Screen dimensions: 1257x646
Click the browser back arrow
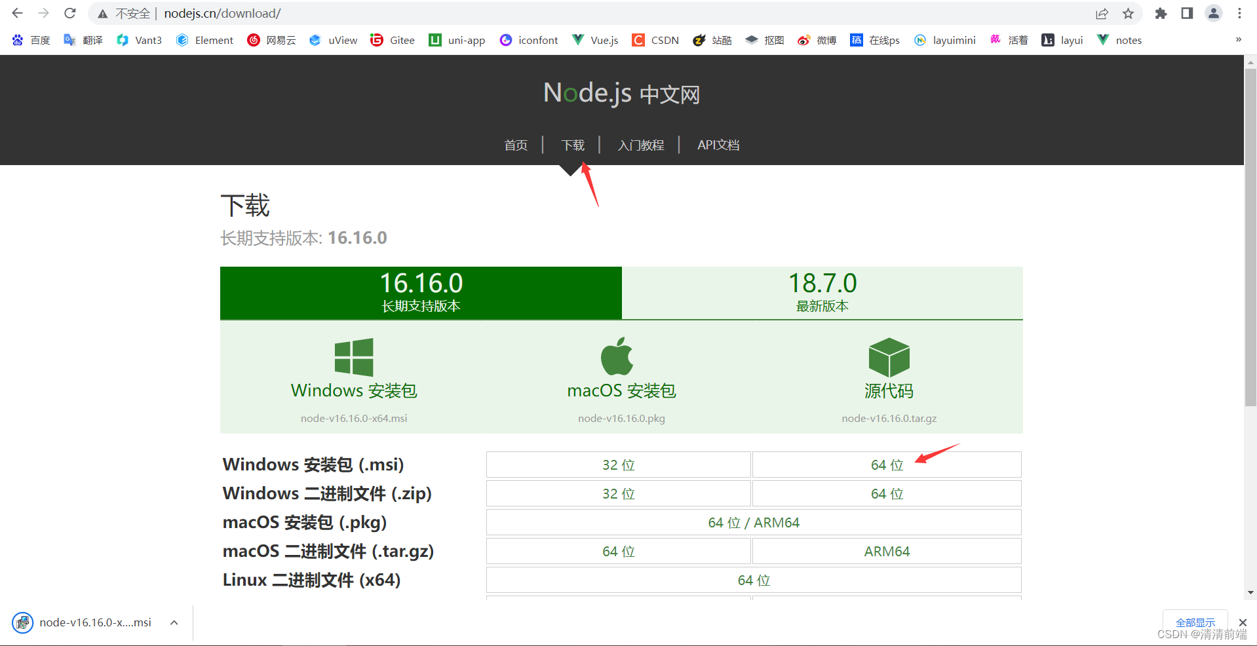click(x=18, y=13)
